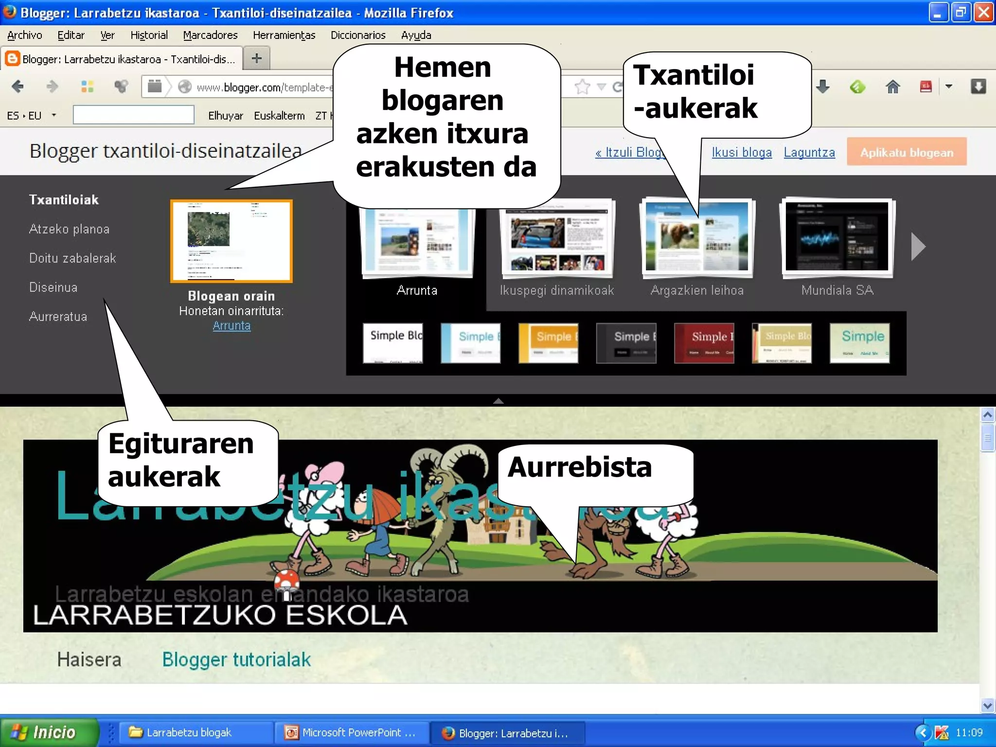The height and width of the screenshot is (747, 996).
Task: Select Diseinua in the sidebar
Action: point(53,287)
